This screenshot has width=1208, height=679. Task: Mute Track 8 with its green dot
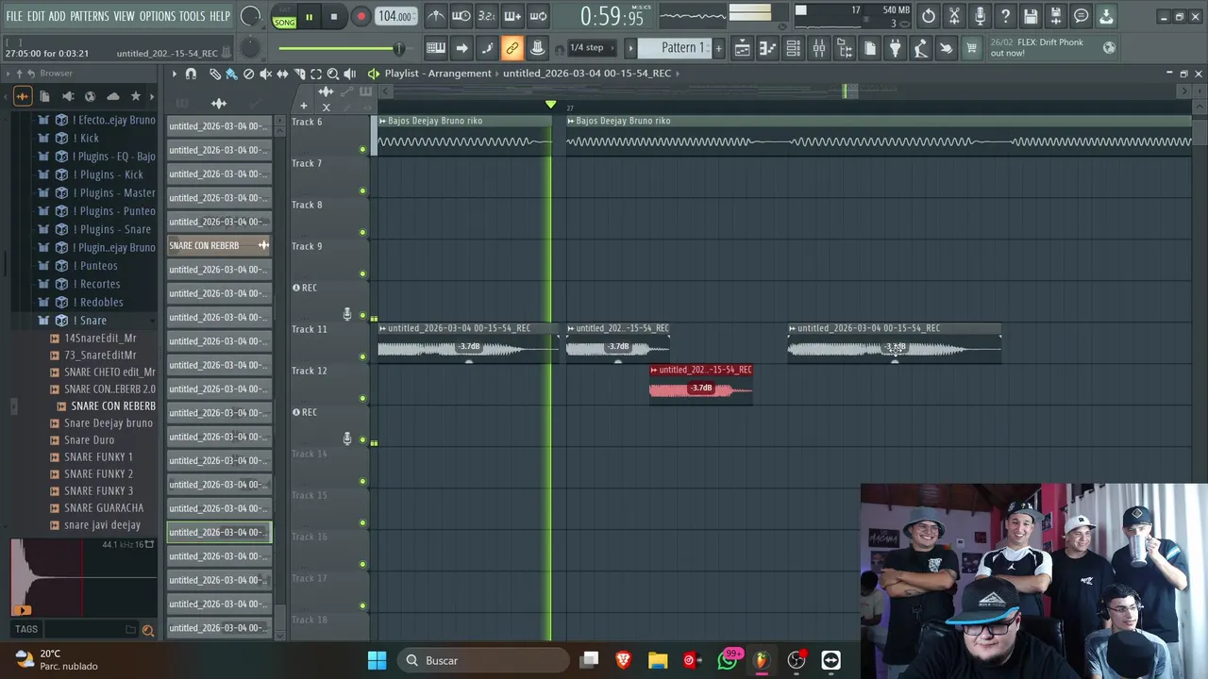click(362, 233)
